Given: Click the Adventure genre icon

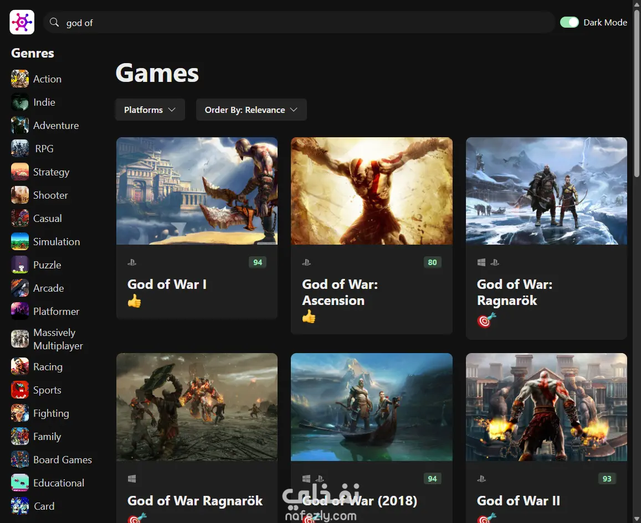Looking at the screenshot, I should coord(19,125).
